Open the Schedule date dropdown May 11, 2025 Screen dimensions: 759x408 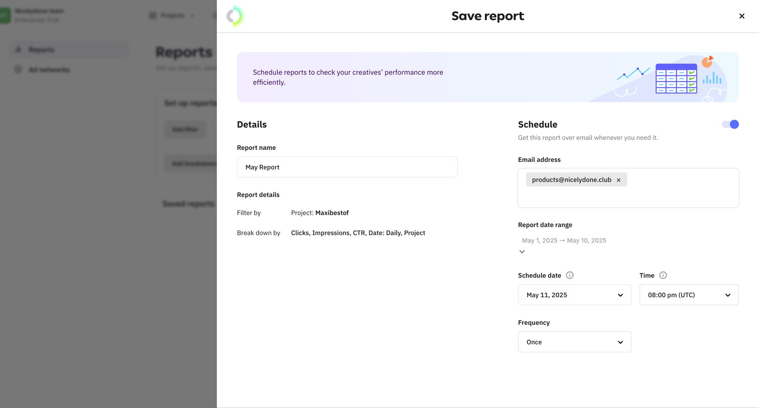click(x=574, y=295)
